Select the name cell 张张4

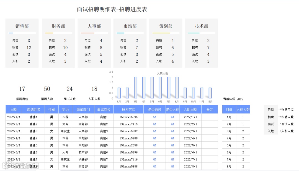point(33,138)
